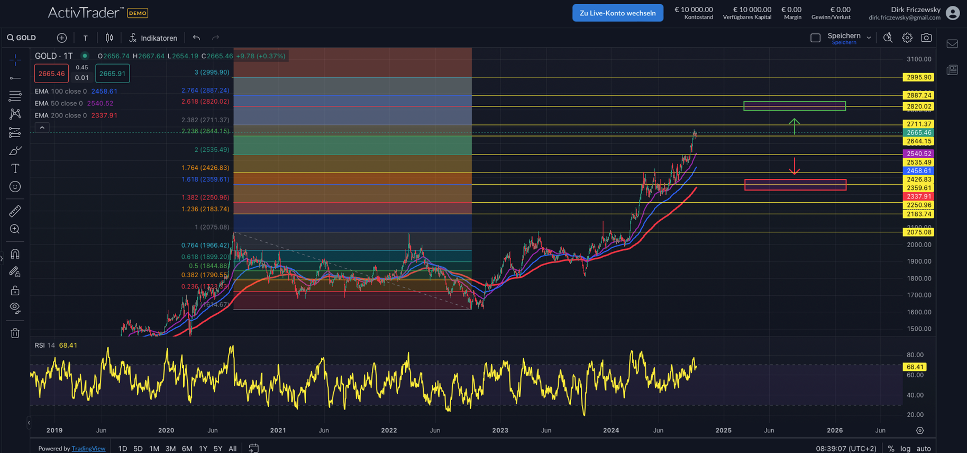Select the 1Y time range
Viewport: 967px width, 453px height.
click(x=203, y=448)
